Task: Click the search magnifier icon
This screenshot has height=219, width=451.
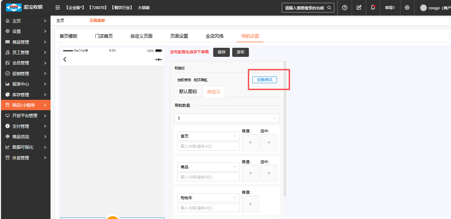Action: 329,8
